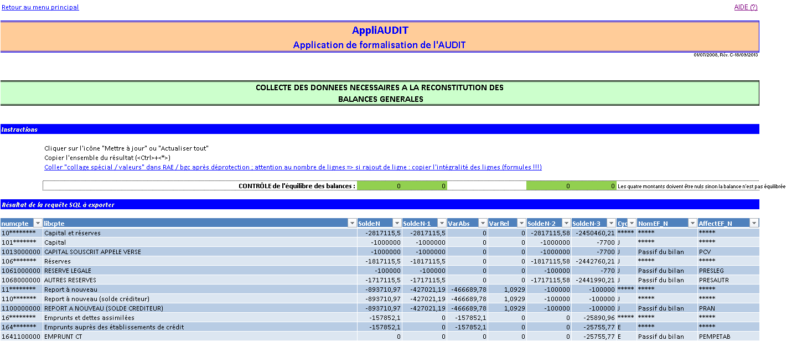
Task: Select the "RESERVE LEGALE" cell
Action: (x=200, y=271)
